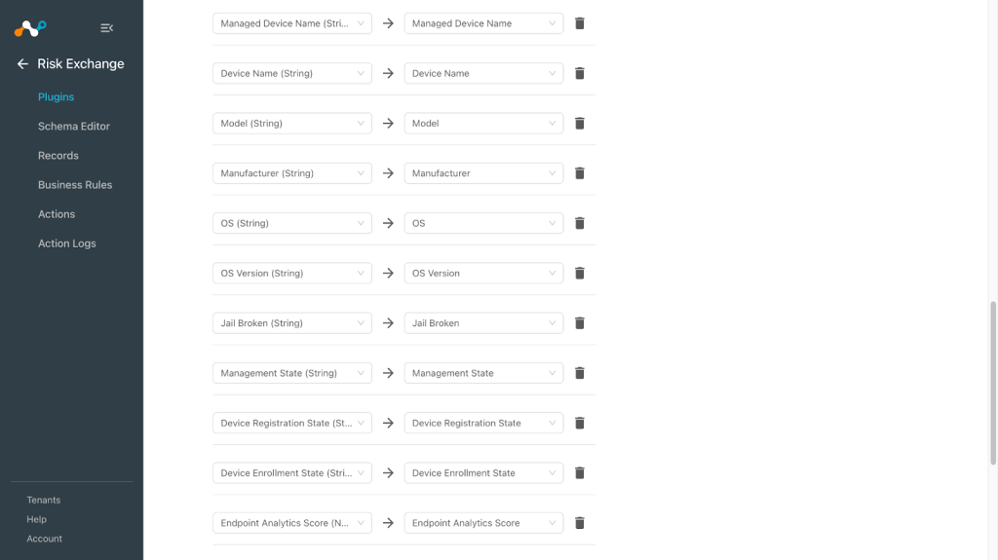998x560 pixels.
Task: Go back using the Risk Exchange arrow
Action: click(23, 63)
